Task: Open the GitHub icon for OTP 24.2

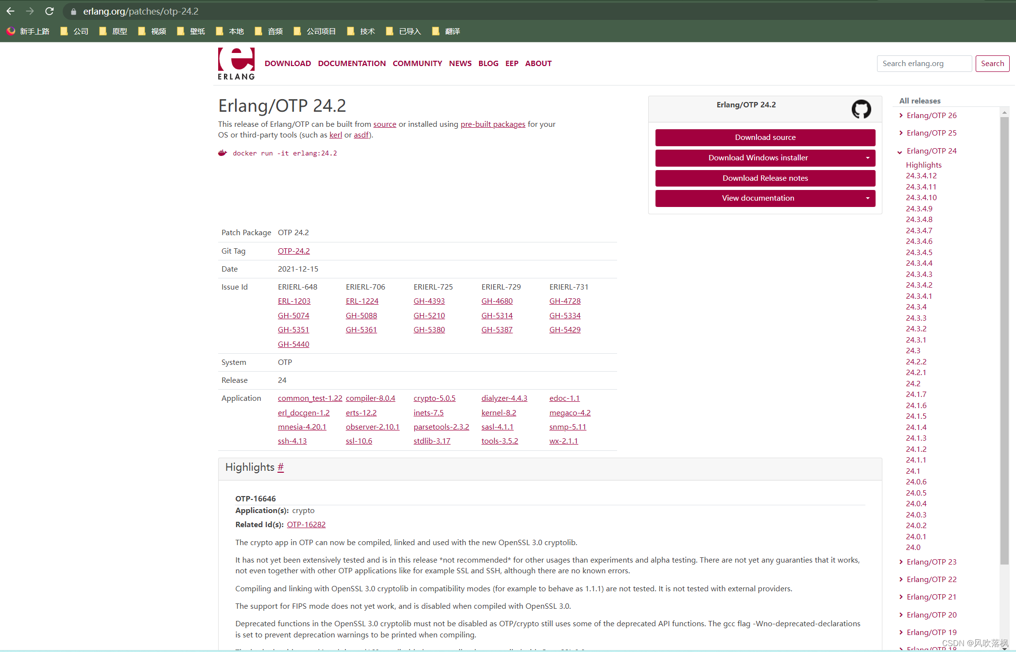Action: (861, 109)
